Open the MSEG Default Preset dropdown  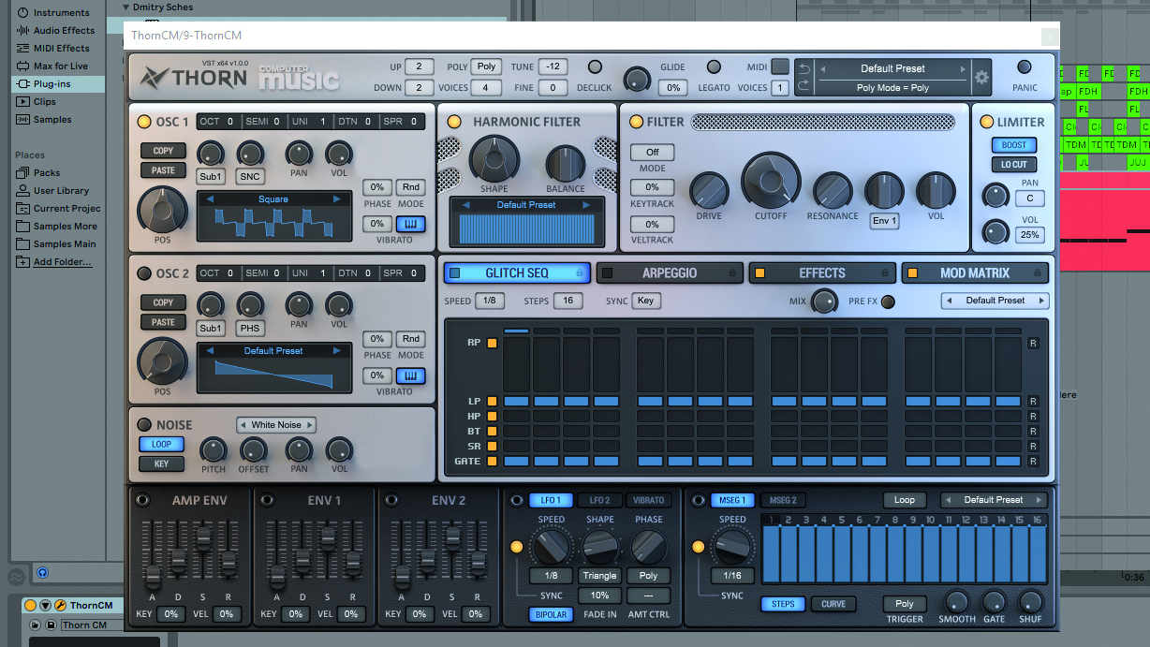pos(995,500)
